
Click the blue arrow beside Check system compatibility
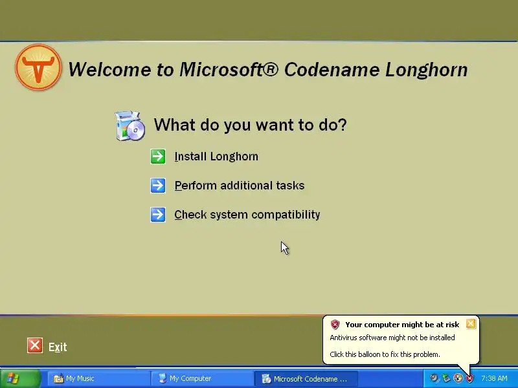pos(158,215)
